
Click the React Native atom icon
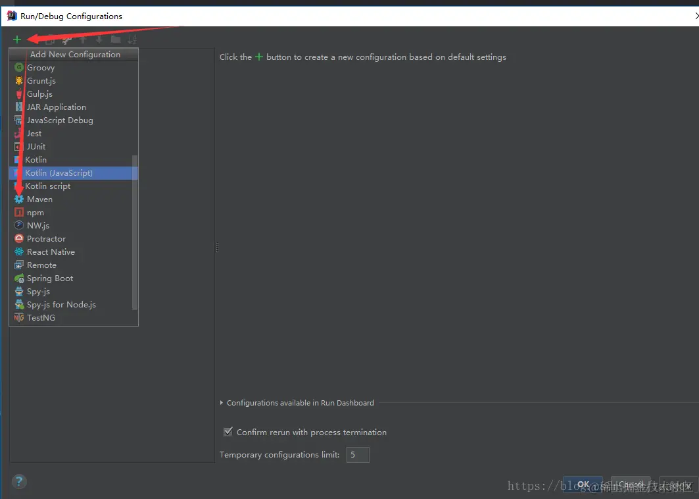pyautogui.click(x=18, y=251)
